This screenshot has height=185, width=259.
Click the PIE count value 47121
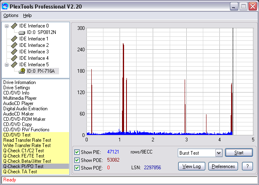(x=113, y=152)
